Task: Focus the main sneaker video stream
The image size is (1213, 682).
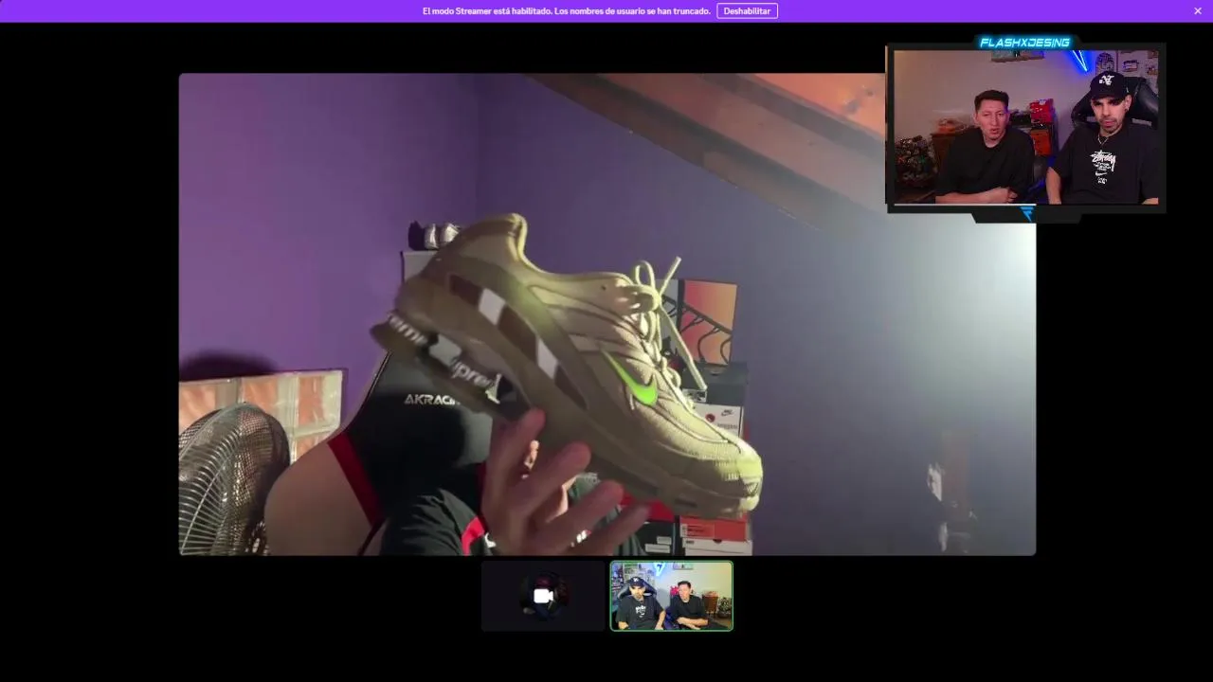Action: point(607,314)
